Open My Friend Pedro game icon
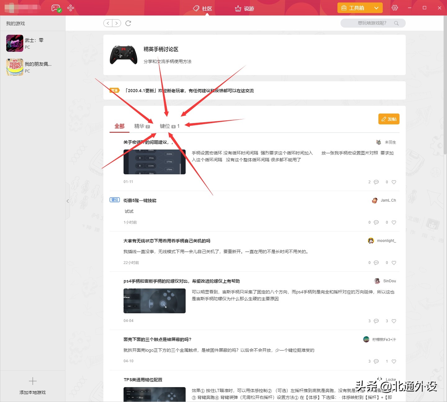 pyautogui.click(x=15, y=67)
